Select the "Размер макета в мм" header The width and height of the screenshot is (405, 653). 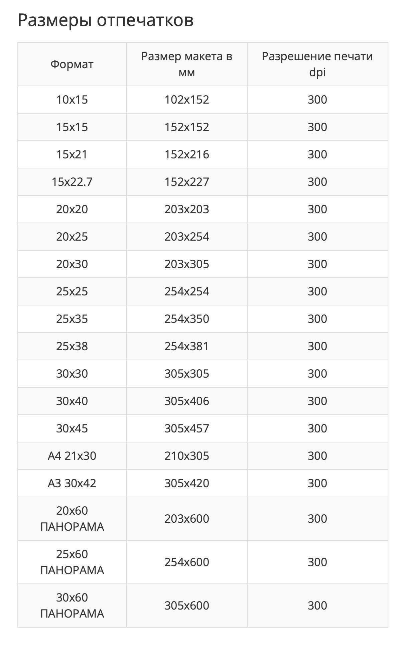click(186, 64)
